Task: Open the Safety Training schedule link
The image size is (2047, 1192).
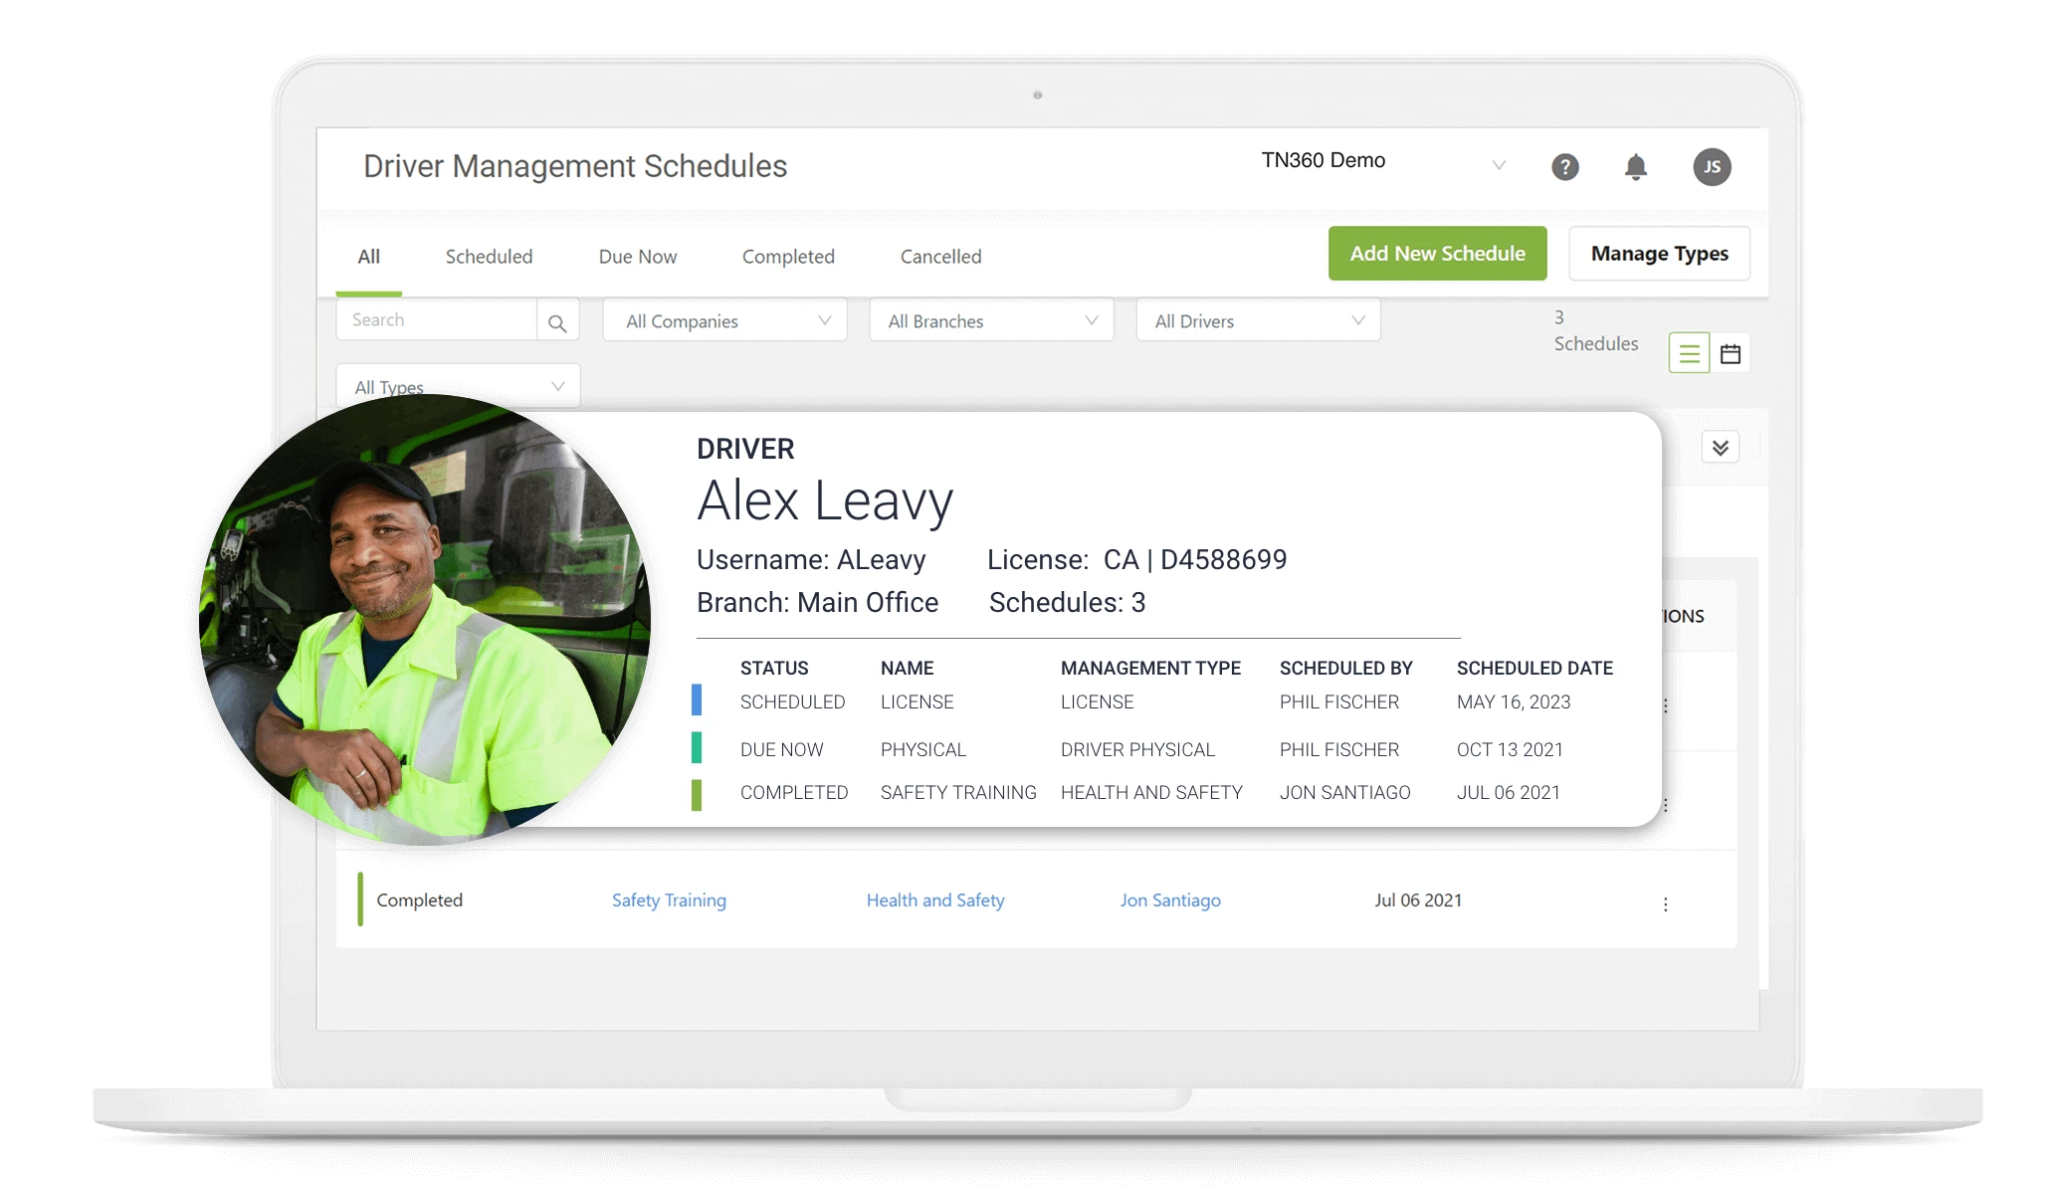Action: point(668,899)
